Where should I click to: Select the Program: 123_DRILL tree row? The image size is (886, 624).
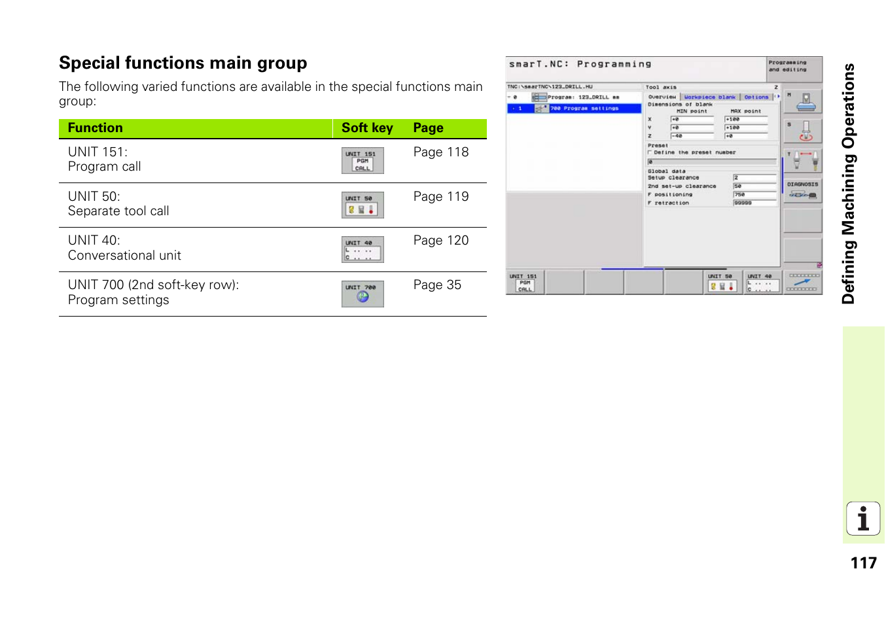(x=574, y=97)
